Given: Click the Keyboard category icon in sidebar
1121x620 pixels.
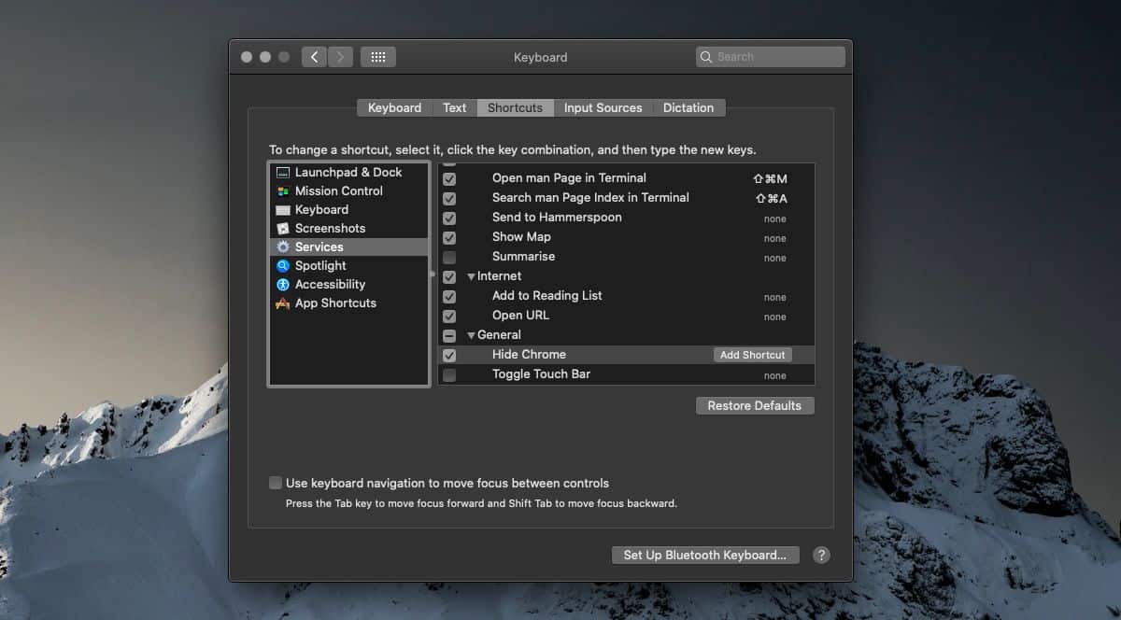Looking at the screenshot, I should click(x=283, y=210).
